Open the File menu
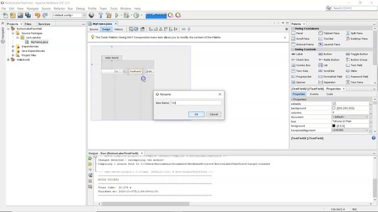The width and height of the screenshot is (378, 212). click(x=4, y=8)
